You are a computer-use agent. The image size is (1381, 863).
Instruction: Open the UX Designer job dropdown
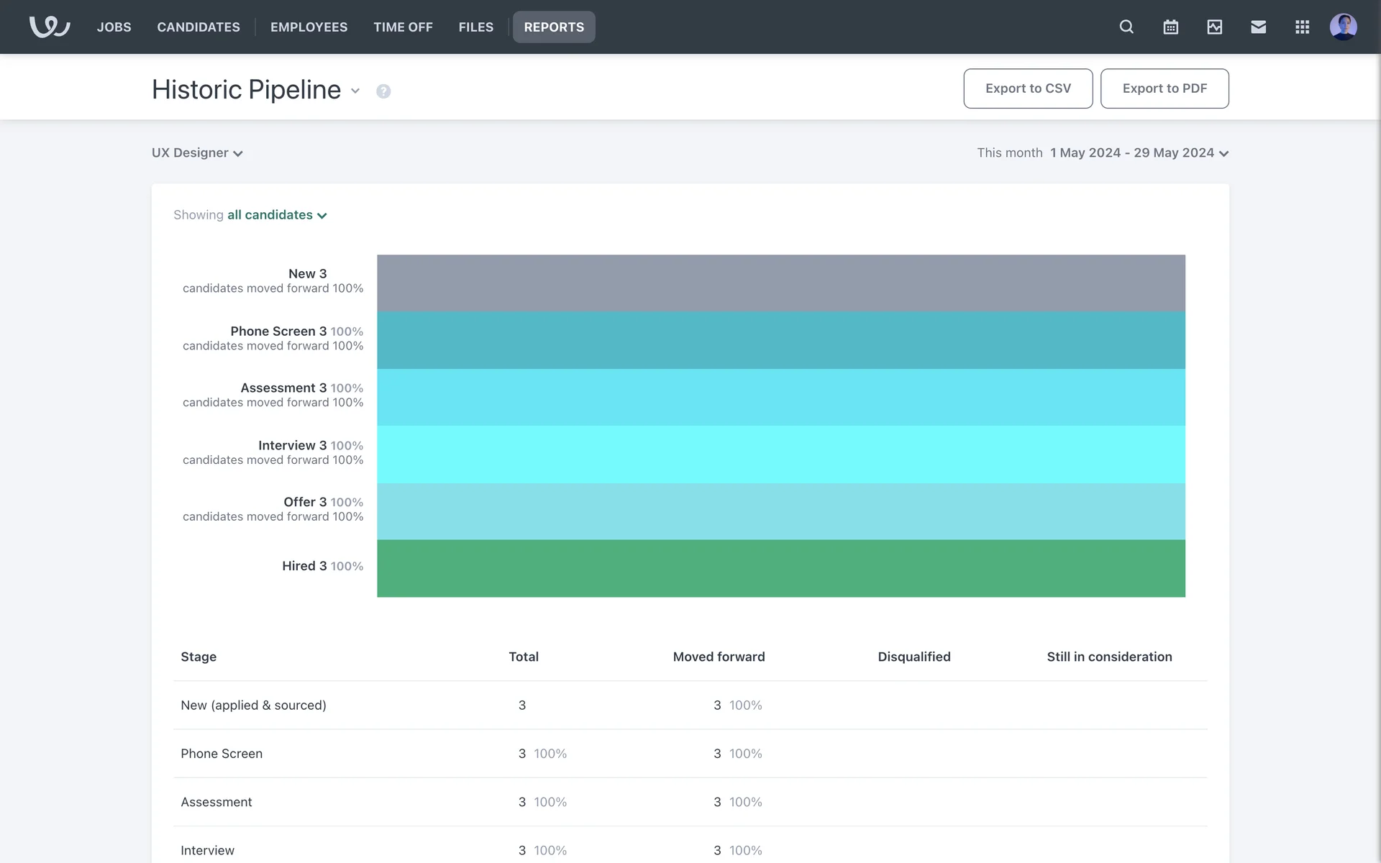click(x=197, y=153)
